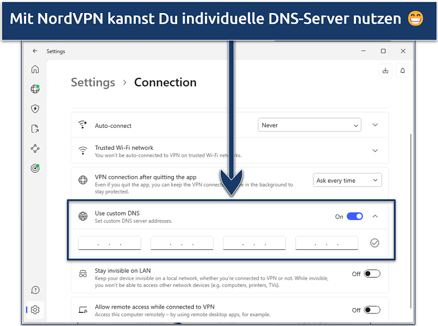Enable Allow remote access toggle

(372, 310)
